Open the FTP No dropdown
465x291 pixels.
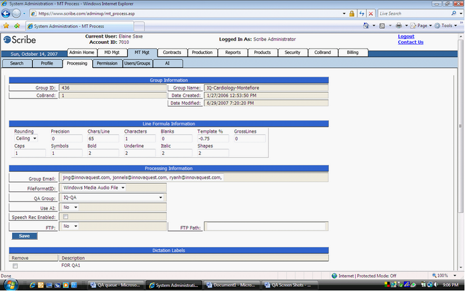click(70, 226)
